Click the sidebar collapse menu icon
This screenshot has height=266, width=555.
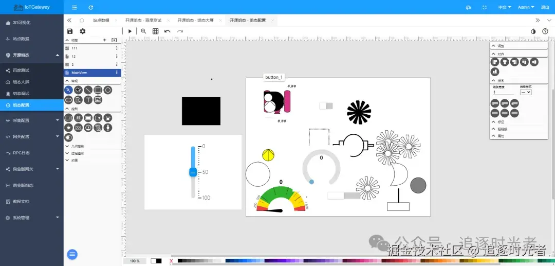[x=75, y=7]
